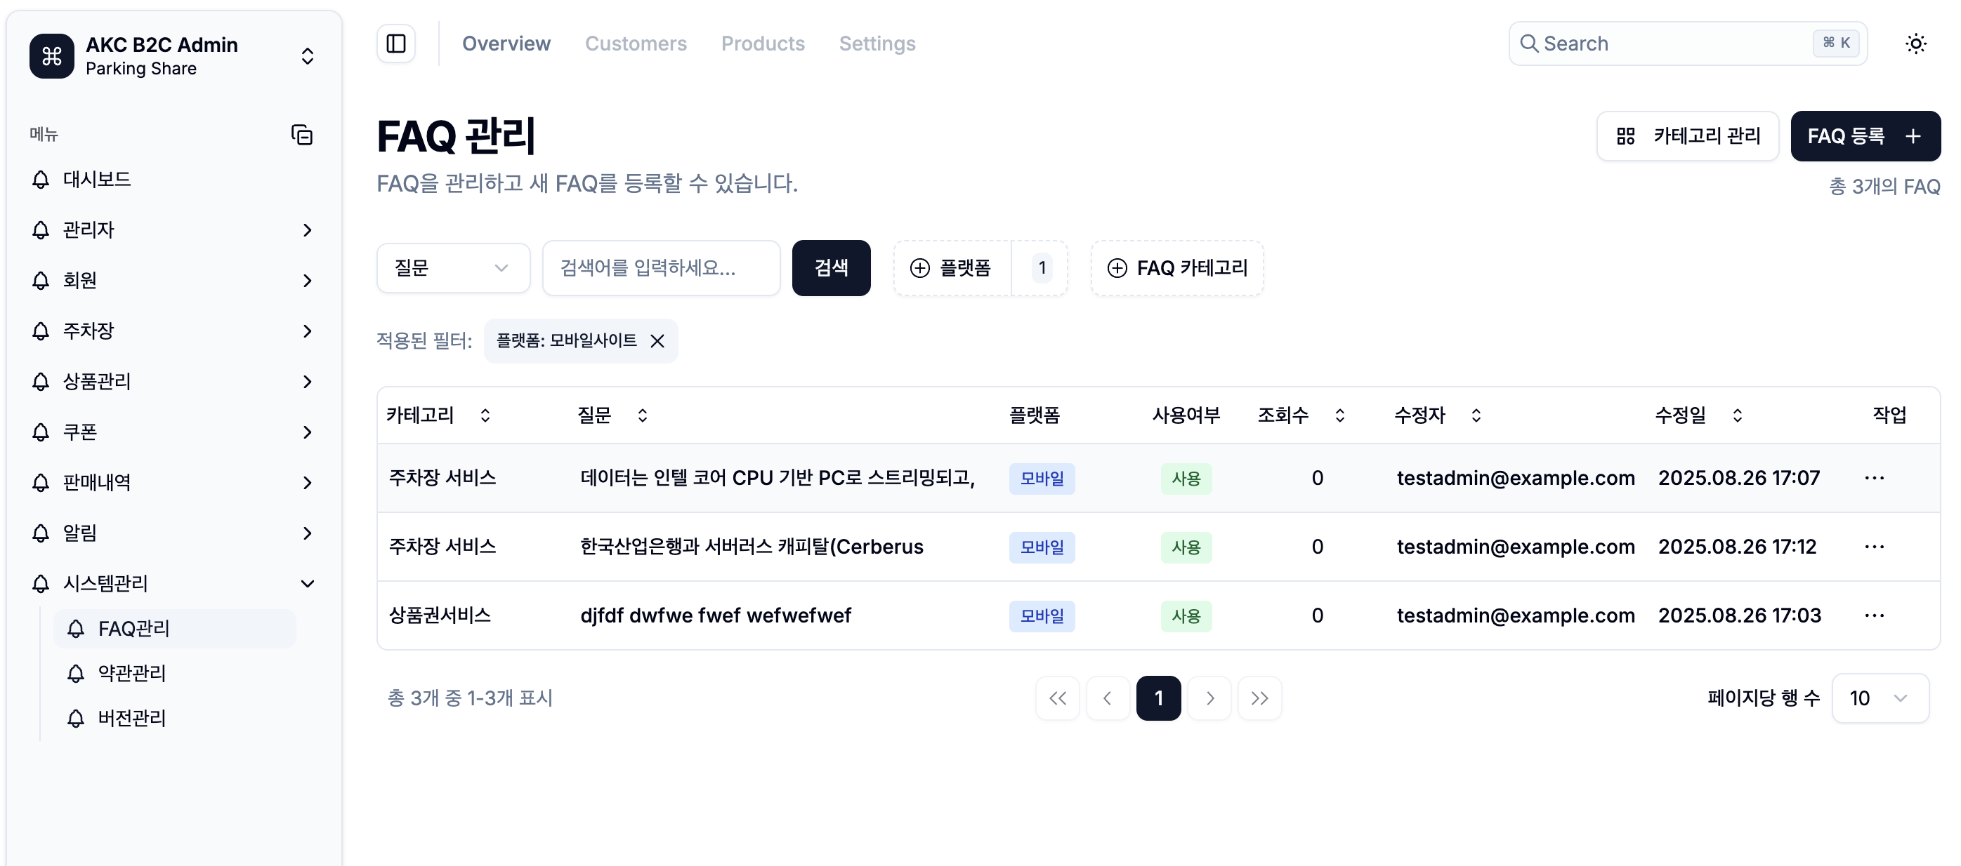Switch to the Customers tab

pyautogui.click(x=636, y=44)
